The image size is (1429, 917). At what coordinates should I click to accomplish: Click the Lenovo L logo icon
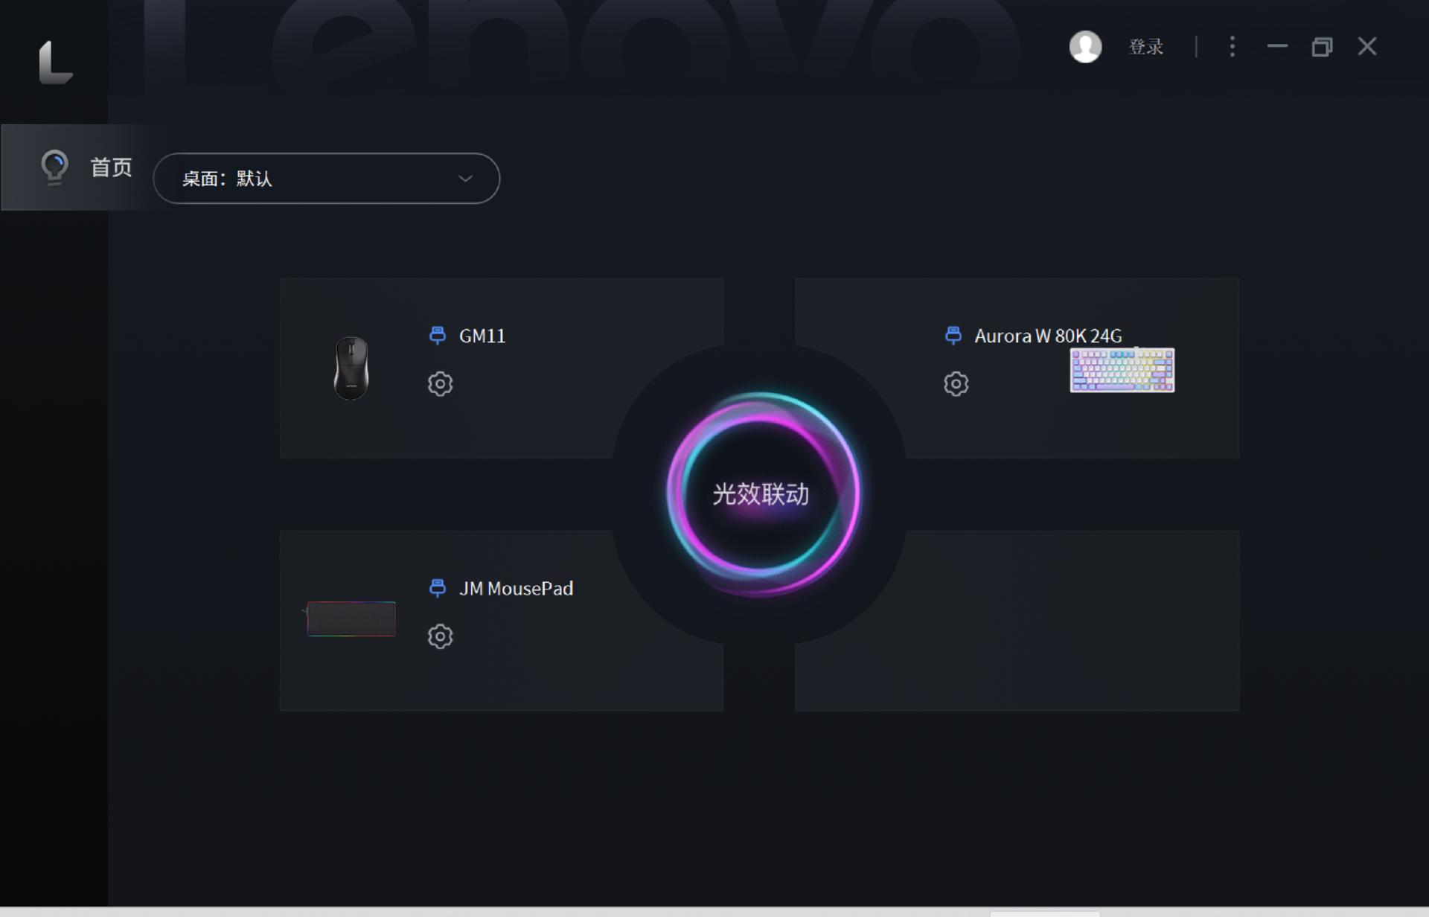[x=55, y=63]
